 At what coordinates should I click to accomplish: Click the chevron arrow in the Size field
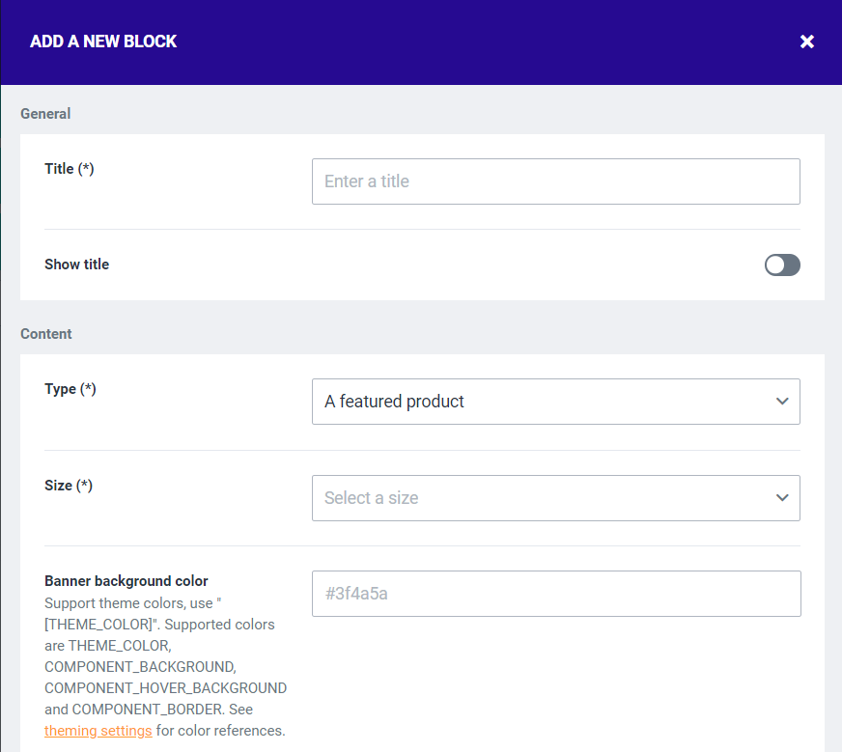(x=782, y=498)
